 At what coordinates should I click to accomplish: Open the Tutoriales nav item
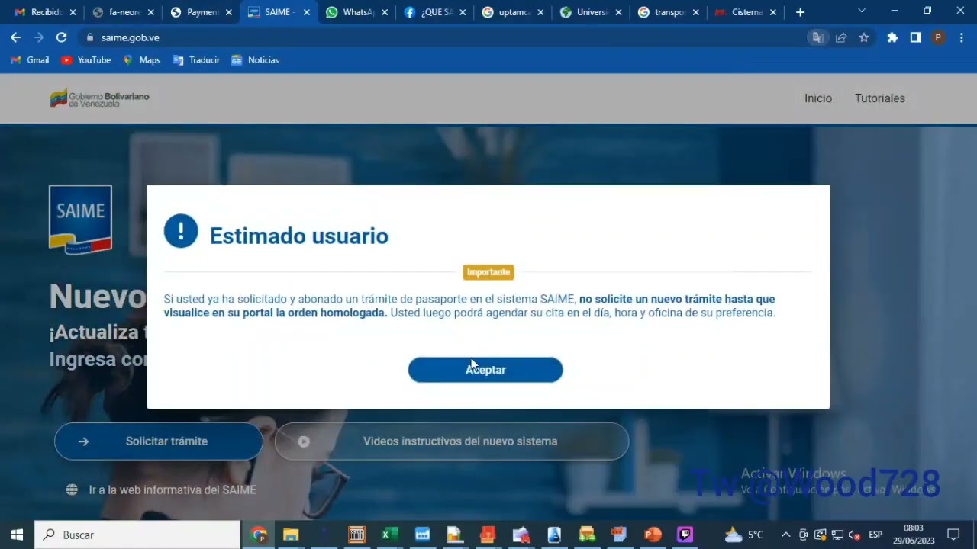click(x=880, y=98)
